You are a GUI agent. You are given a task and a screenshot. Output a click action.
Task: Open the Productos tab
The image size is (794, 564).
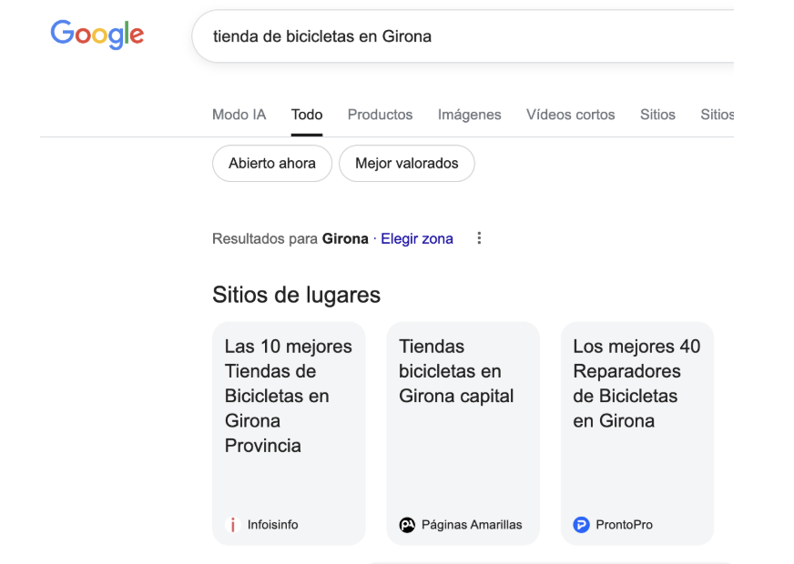point(380,115)
